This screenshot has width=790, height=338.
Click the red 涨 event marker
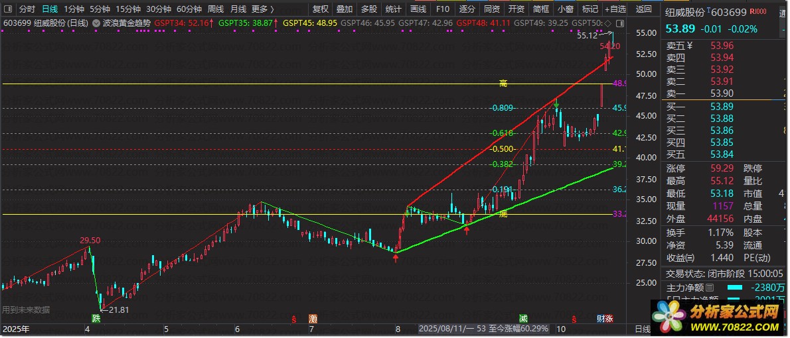(609, 318)
